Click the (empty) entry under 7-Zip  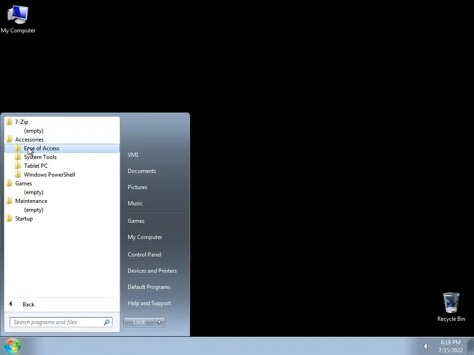coord(33,130)
